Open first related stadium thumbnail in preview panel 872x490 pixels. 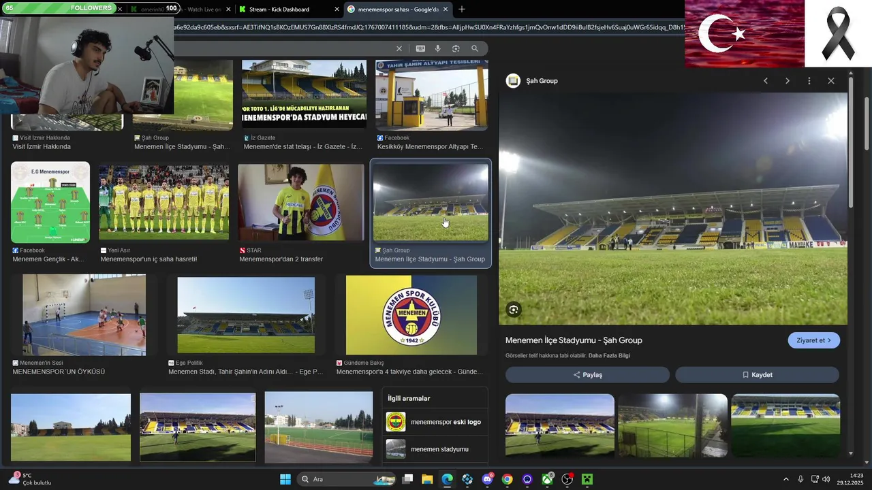[x=560, y=425]
